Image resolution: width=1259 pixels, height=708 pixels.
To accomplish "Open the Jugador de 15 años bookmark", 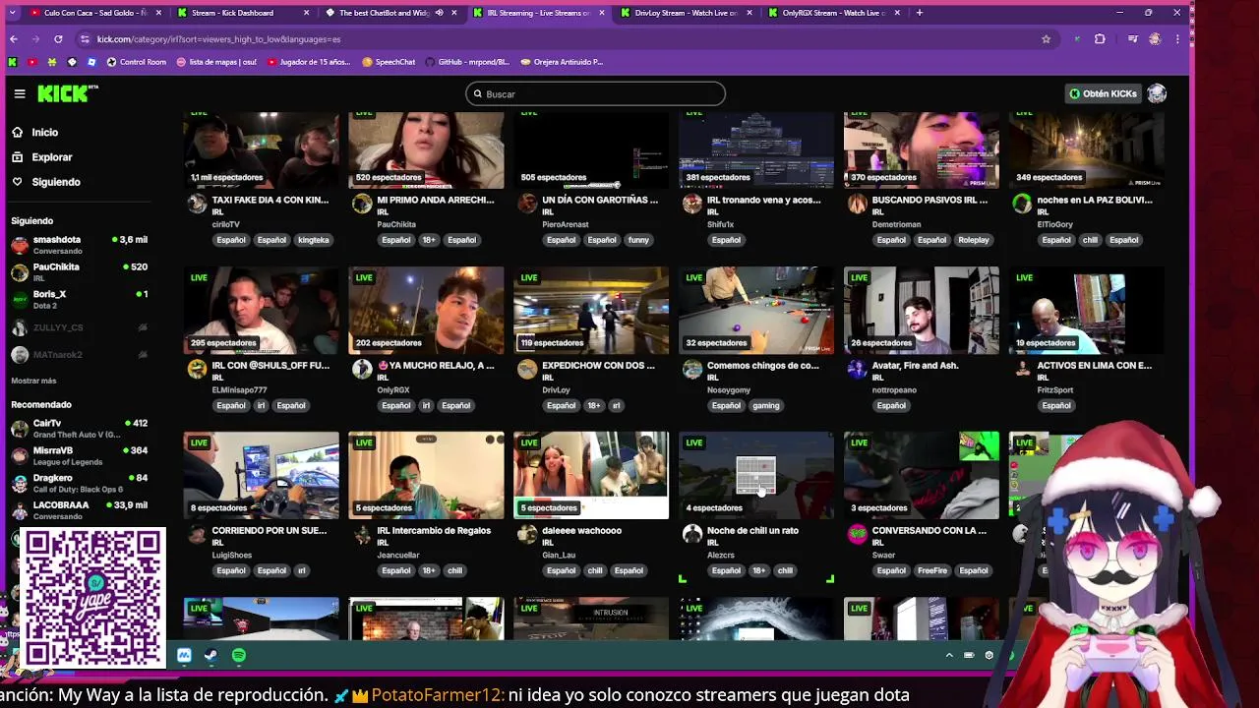I will 308,62.
